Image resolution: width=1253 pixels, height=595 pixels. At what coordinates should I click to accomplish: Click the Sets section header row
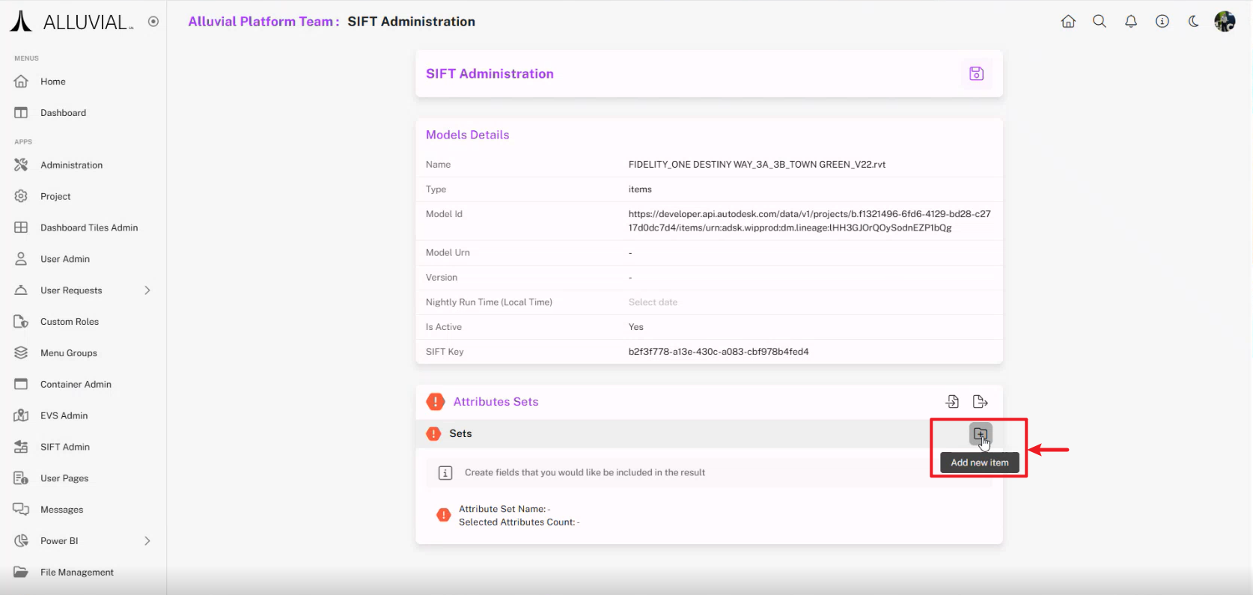(x=674, y=434)
